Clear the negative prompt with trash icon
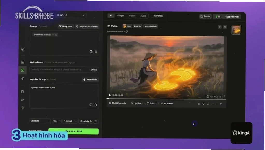The image size is (265, 150). [x=96, y=105]
